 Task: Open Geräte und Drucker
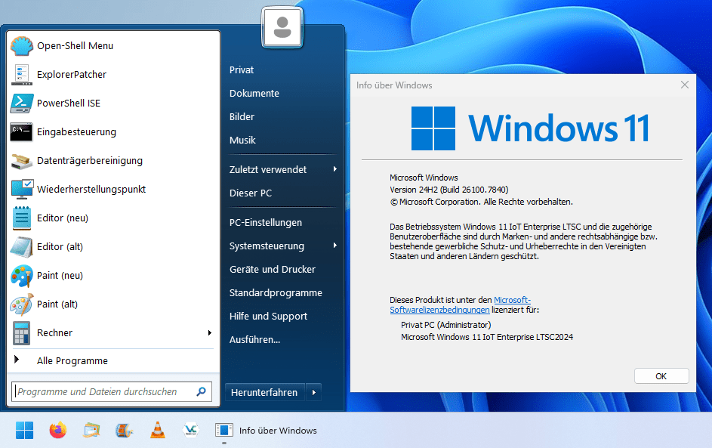pyautogui.click(x=273, y=270)
